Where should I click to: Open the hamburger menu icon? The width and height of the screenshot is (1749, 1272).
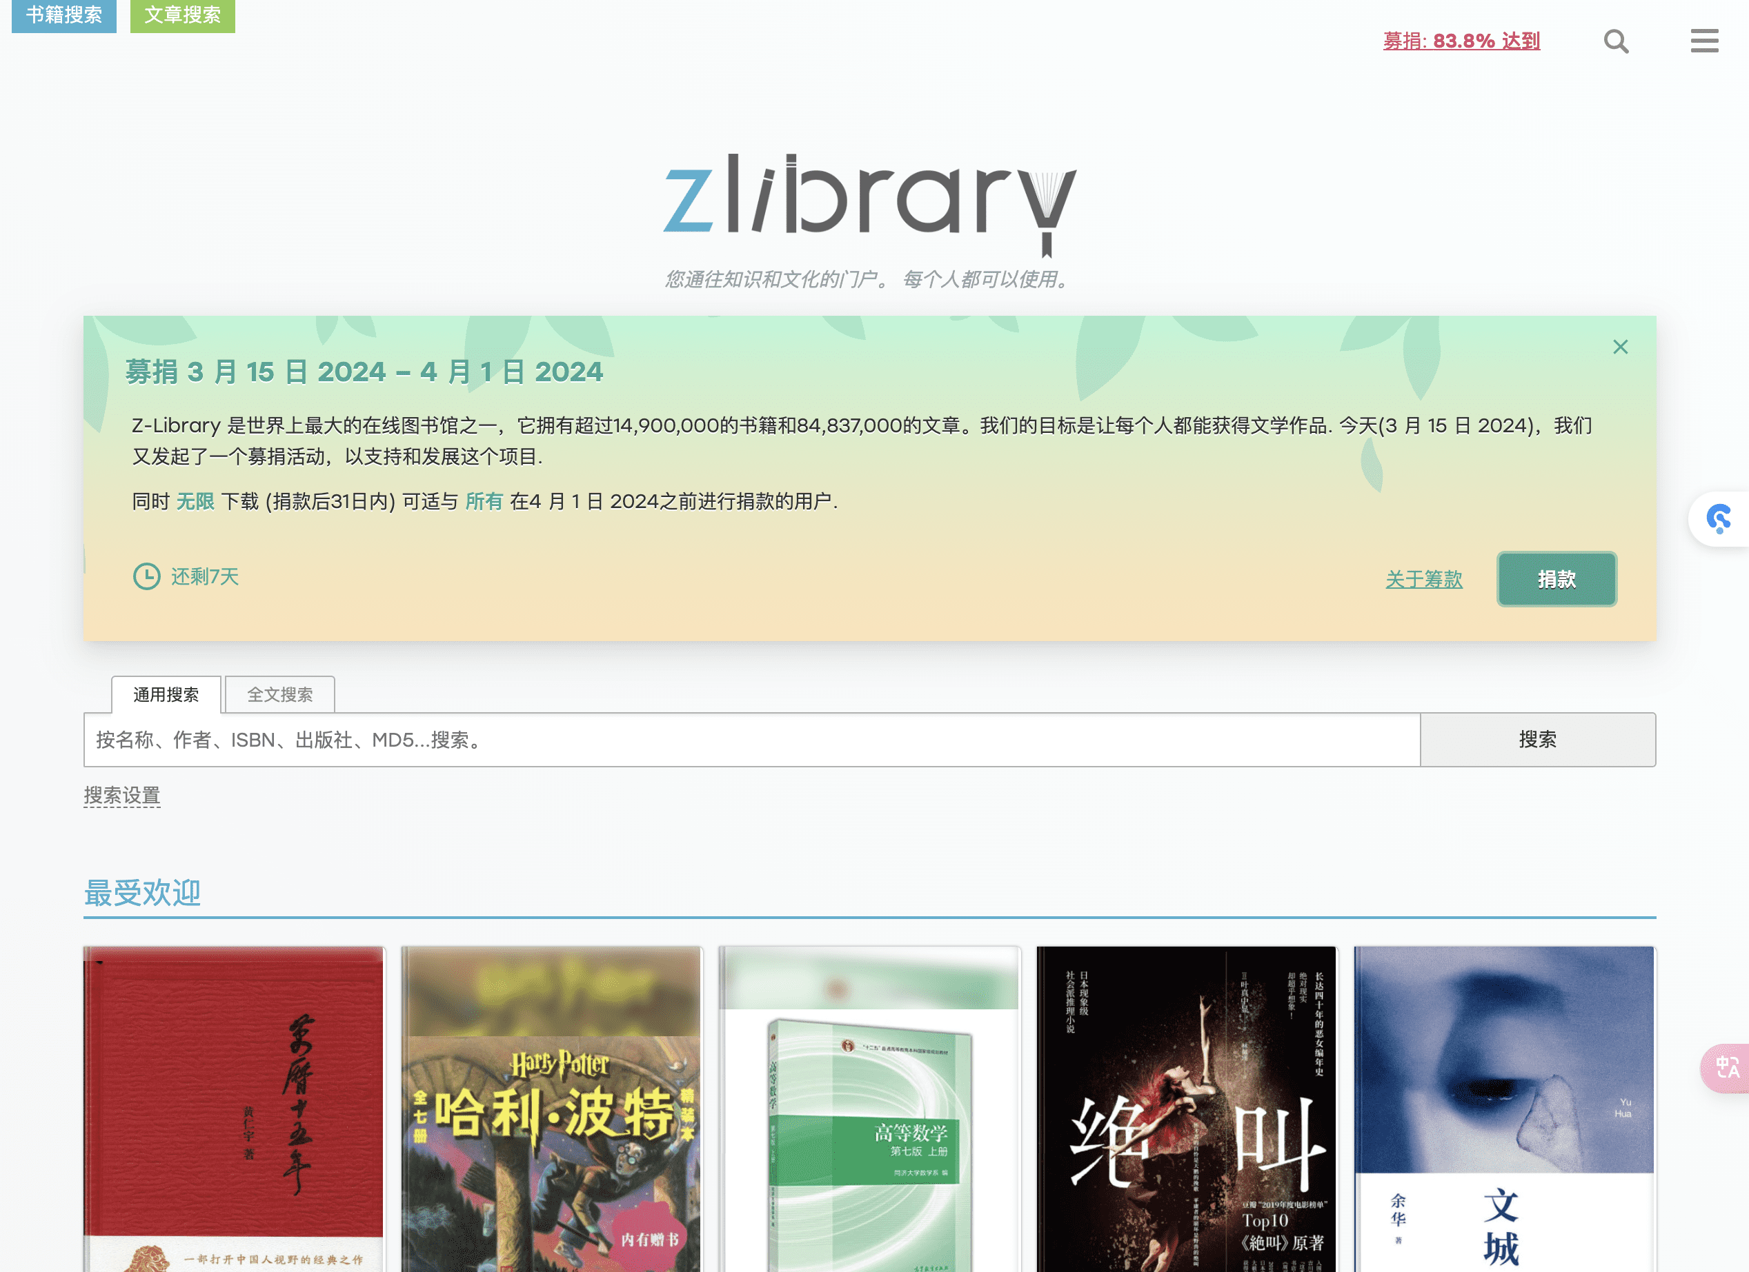point(1704,41)
